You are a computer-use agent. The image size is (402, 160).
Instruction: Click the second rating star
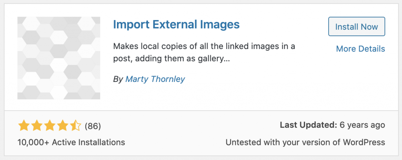(37, 126)
